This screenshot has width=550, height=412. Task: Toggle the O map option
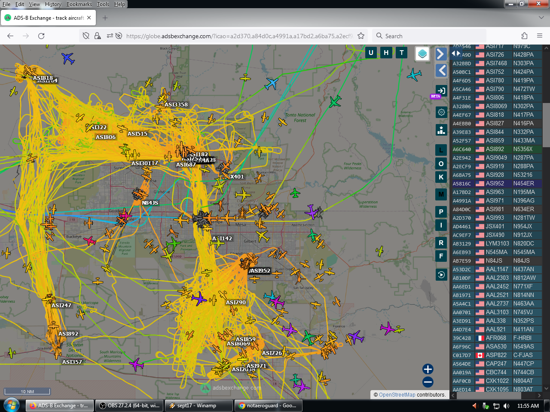coord(441,164)
